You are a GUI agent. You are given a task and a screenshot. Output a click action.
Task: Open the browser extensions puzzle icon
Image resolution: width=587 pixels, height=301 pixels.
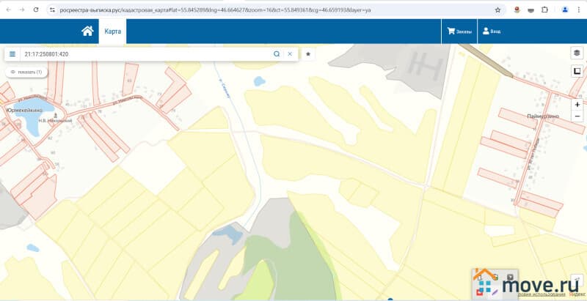544,10
